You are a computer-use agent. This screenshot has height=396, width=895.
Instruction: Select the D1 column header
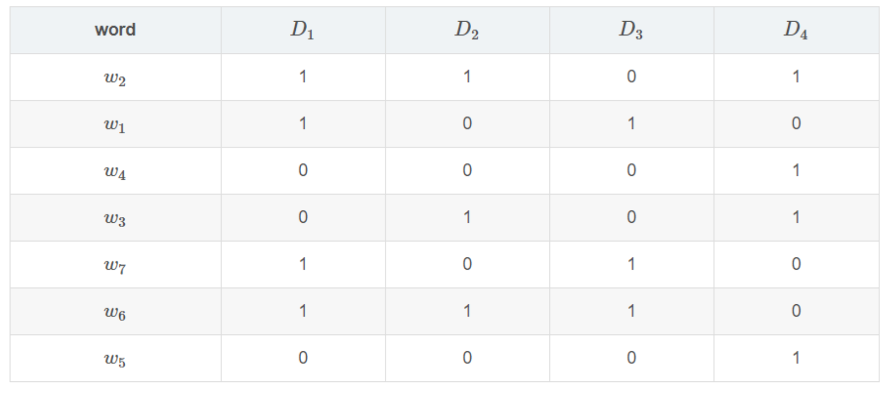tap(302, 30)
